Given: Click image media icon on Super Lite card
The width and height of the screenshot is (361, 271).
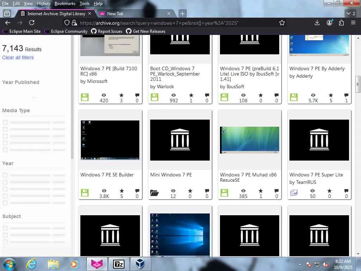Looking at the screenshot, I should coord(294,193).
